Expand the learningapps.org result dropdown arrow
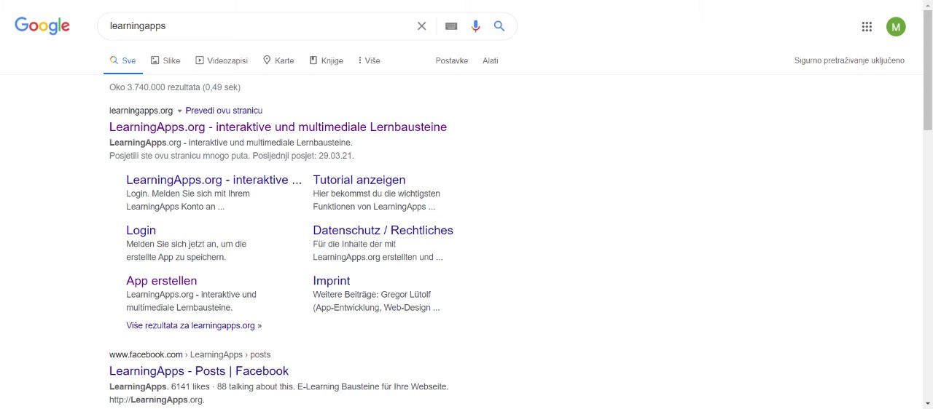The image size is (933, 409). coord(179,111)
